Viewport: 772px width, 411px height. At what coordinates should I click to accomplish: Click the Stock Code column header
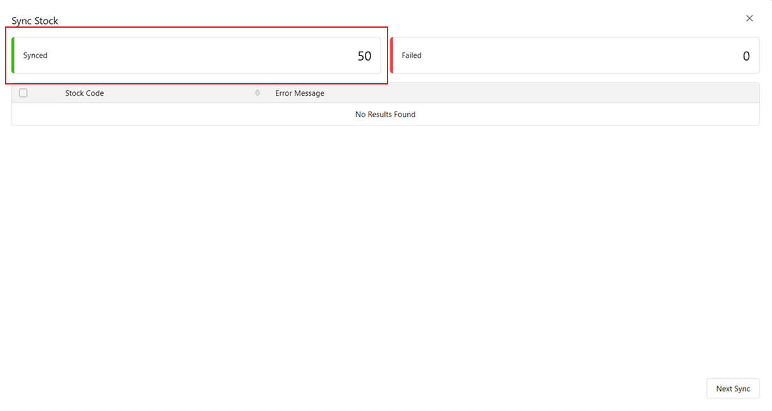pos(85,93)
